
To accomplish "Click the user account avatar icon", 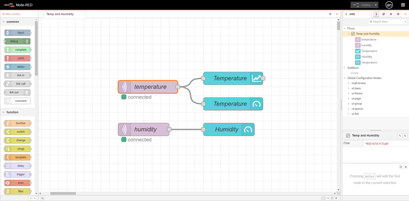I will (x=389, y=5).
